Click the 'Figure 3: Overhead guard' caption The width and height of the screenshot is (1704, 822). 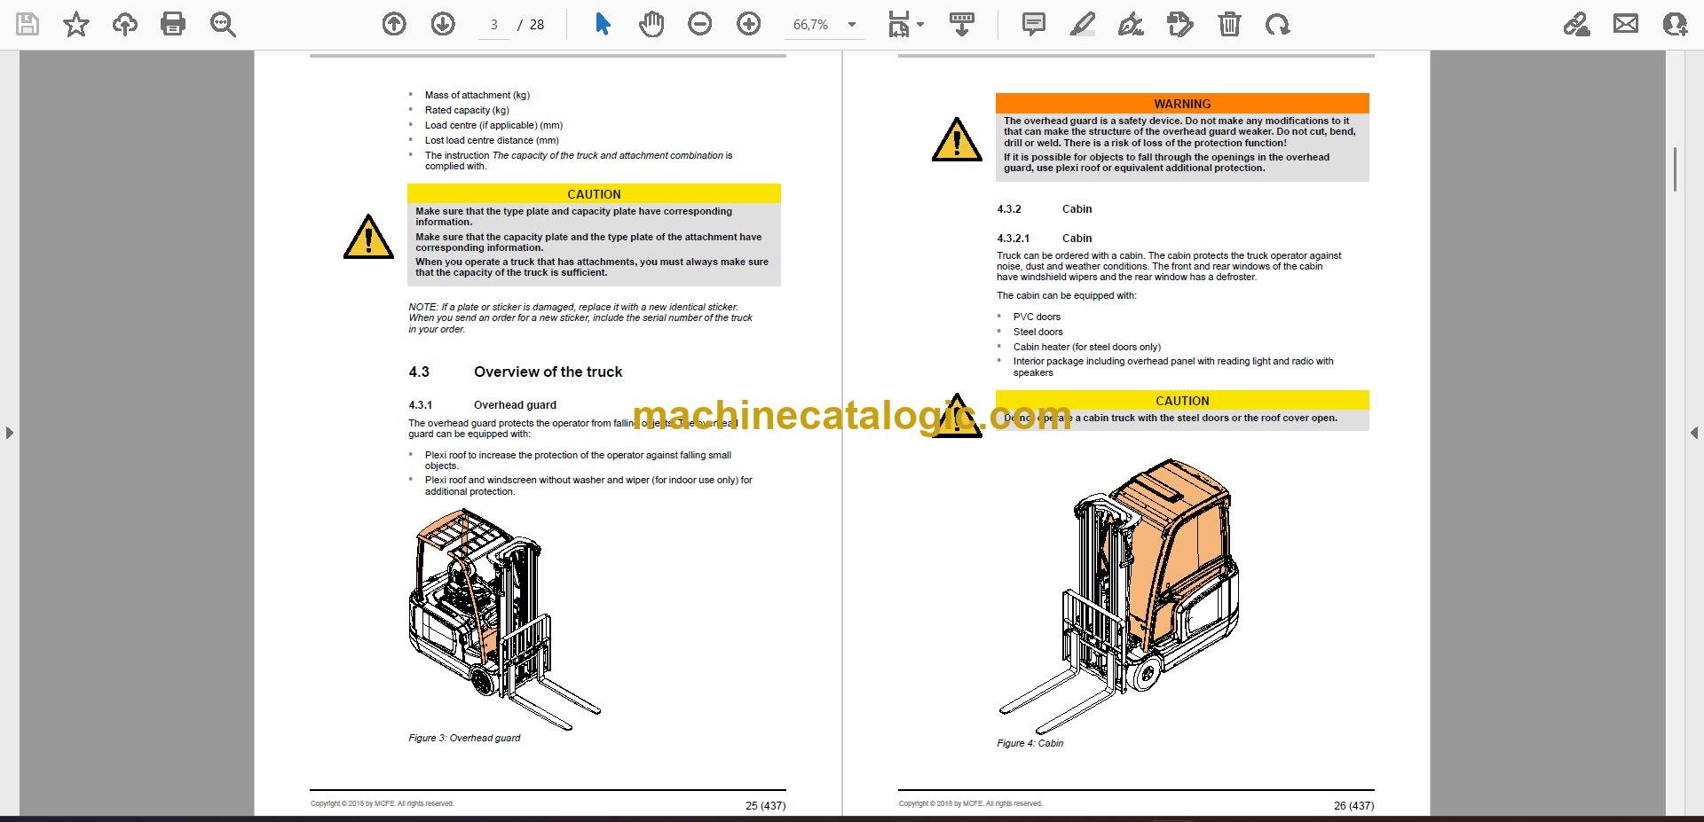464,738
